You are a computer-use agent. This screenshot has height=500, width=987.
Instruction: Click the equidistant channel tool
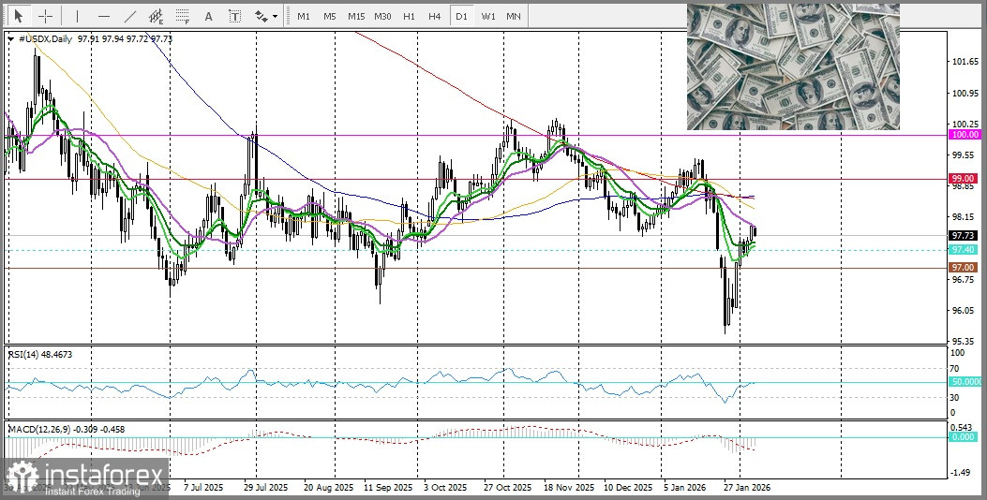coord(157,16)
